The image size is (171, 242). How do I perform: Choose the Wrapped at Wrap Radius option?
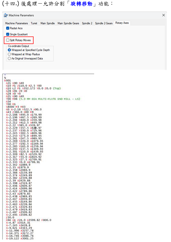coord(10,54)
